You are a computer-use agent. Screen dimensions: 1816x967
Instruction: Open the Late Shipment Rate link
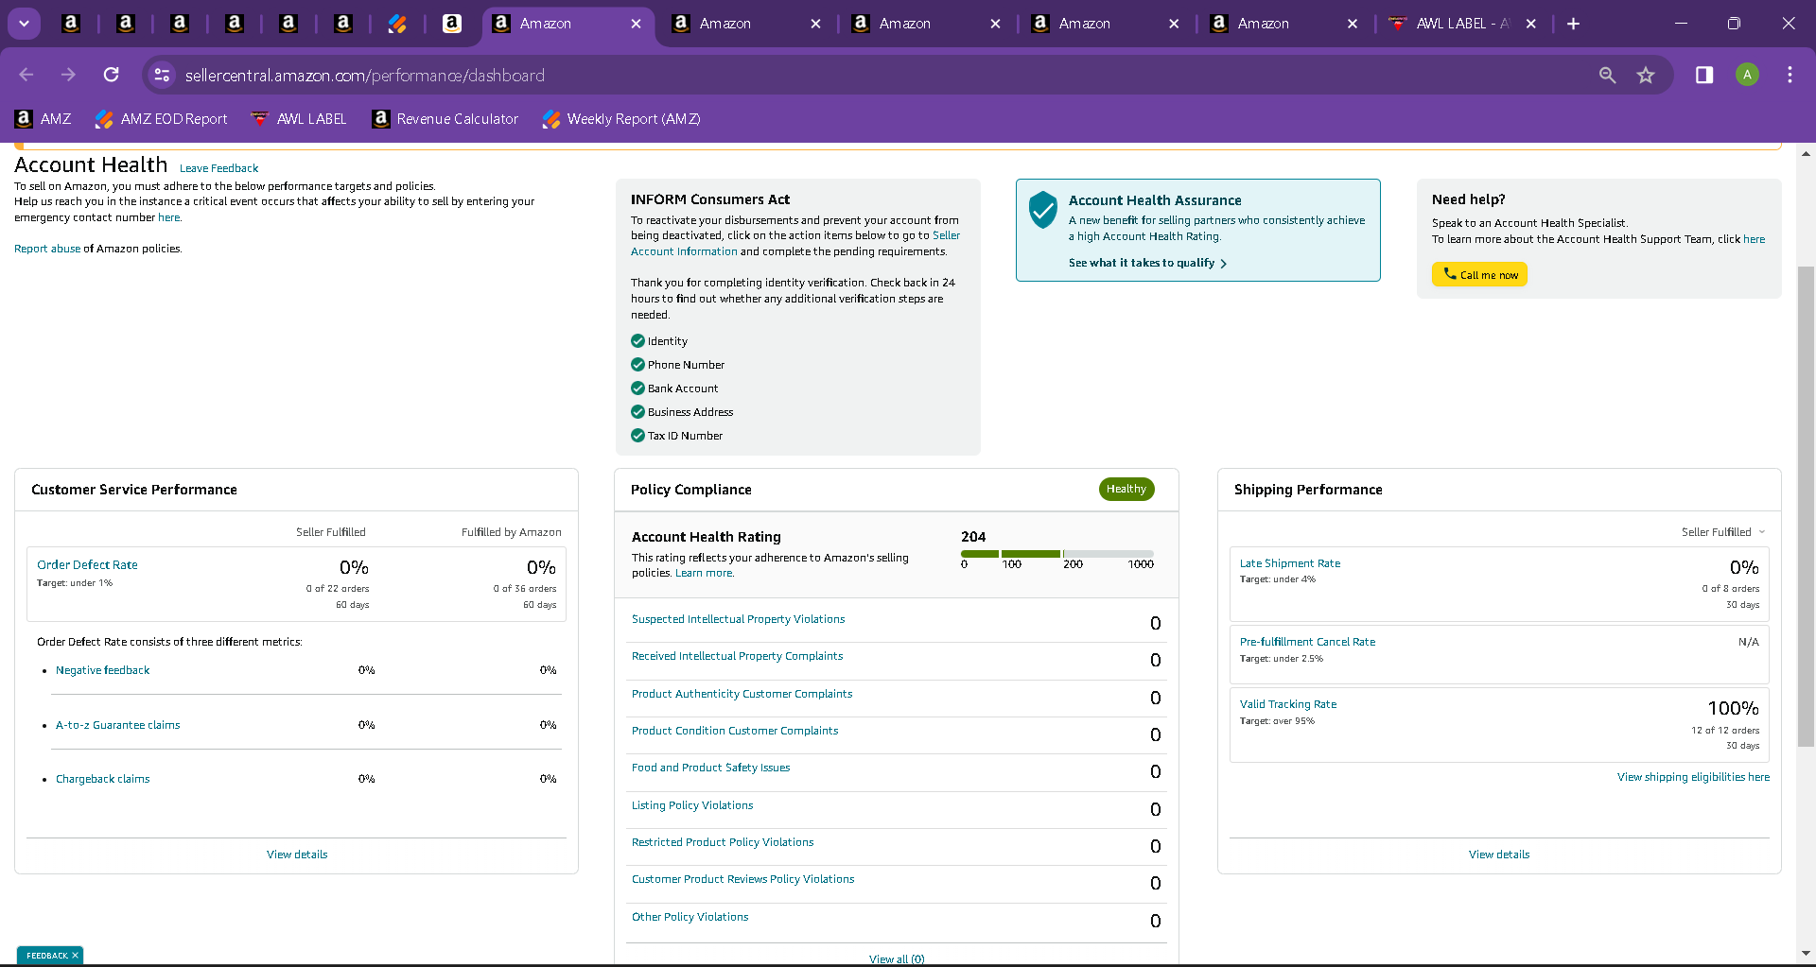click(1289, 563)
